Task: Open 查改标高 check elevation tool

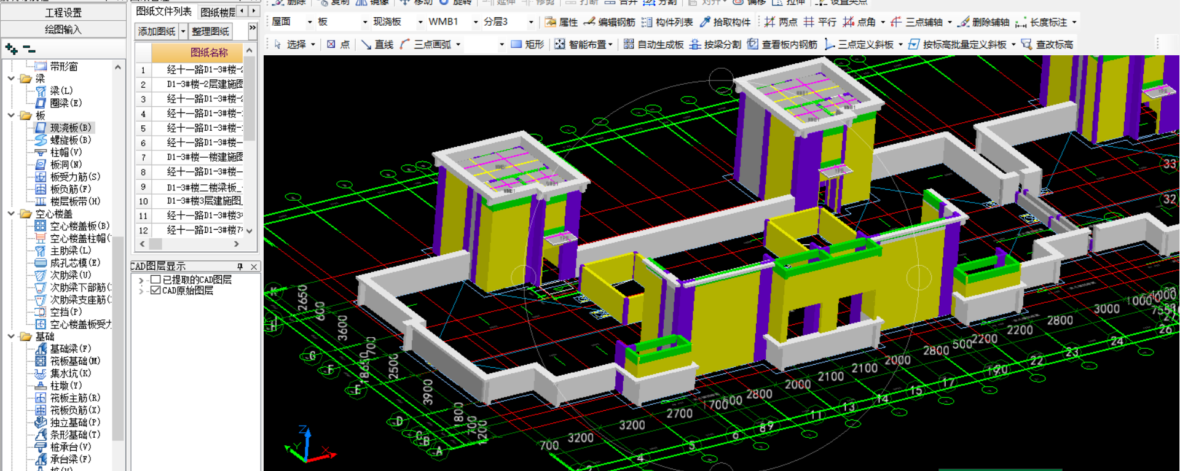Action: point(1047,44)
